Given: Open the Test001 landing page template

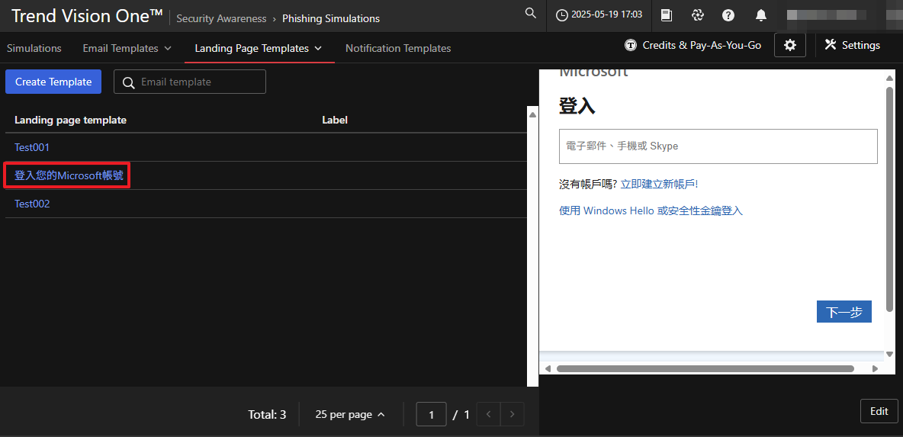Looking at the screenshot, I should pos(32,147).
